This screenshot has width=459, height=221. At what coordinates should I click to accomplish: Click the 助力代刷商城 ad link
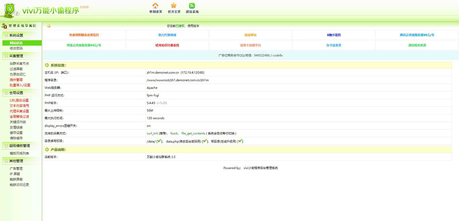coord(168,35)
